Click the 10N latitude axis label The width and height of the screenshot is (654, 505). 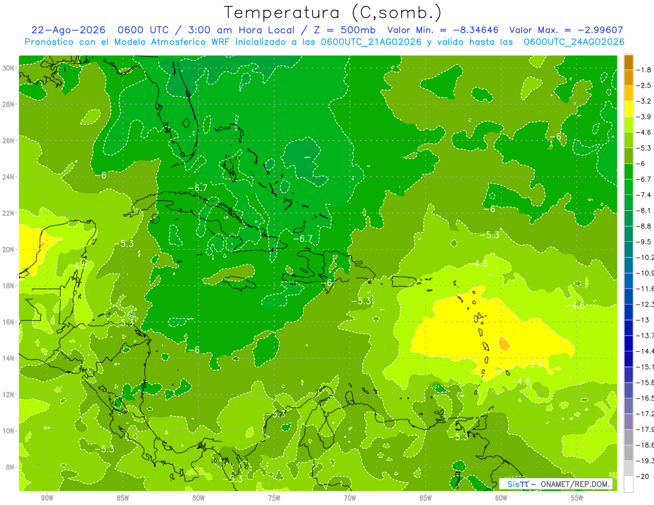(x=9, y=431)
